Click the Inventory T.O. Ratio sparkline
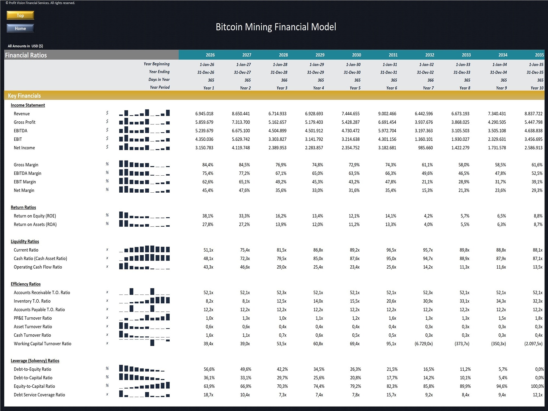 144,301
